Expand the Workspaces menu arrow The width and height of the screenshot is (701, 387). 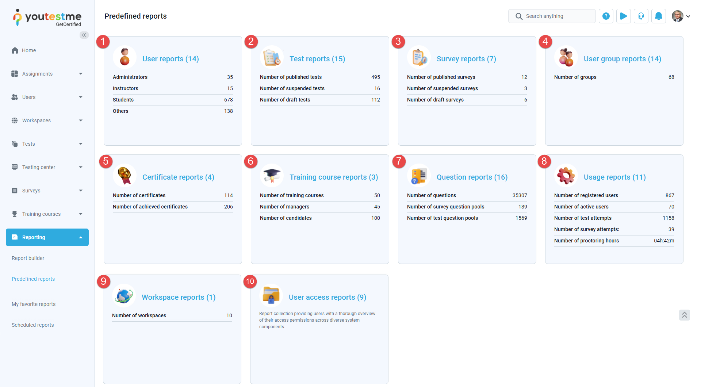click(81, 120)
